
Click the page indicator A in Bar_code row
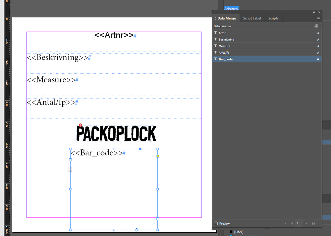[x=318, y=59]
